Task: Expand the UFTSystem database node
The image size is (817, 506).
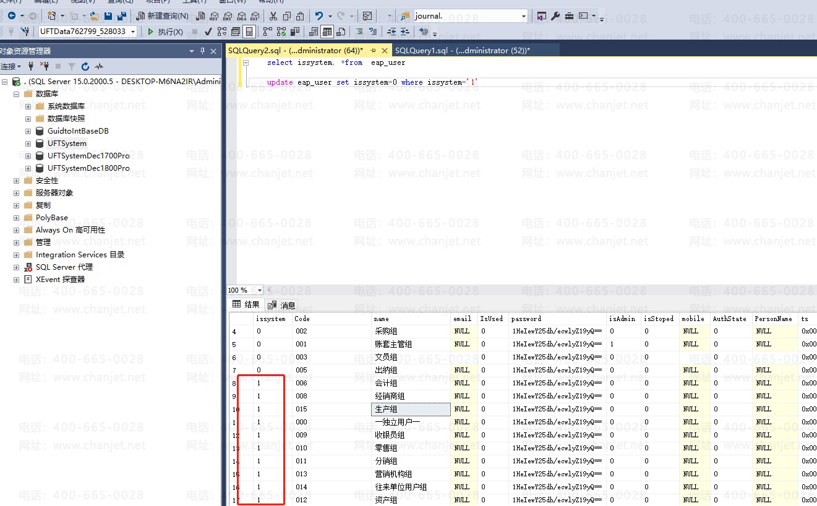Action: (28, 144)
